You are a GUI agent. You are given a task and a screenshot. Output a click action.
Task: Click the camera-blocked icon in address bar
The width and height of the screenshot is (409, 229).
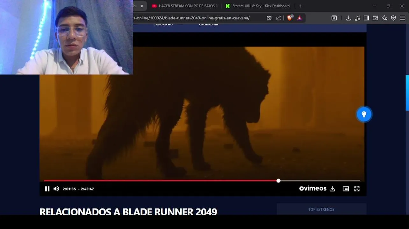click(269, 18)
